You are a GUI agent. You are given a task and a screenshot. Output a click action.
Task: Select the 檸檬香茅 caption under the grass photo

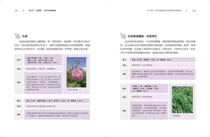click(176, 116)
